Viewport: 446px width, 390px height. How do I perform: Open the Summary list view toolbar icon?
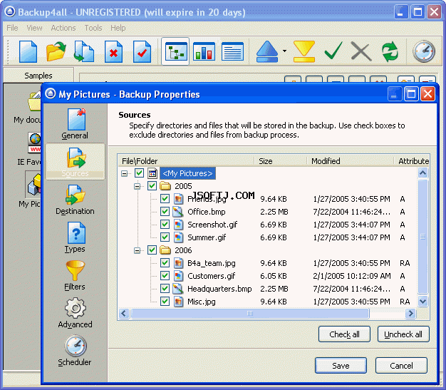[x=232, y=51]
